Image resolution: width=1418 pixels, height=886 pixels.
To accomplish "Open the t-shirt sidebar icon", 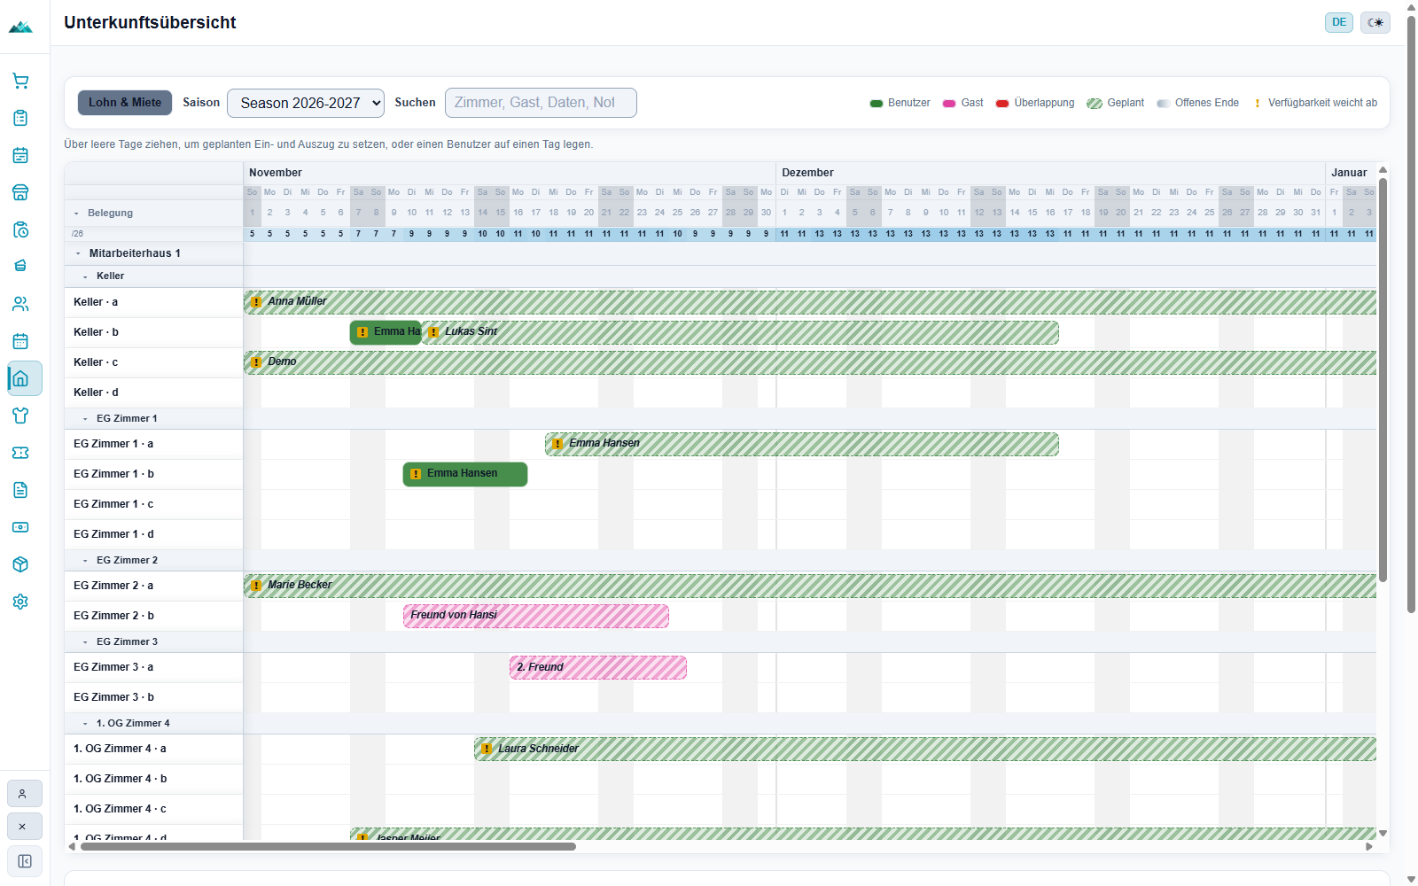I will pos(20,416).
